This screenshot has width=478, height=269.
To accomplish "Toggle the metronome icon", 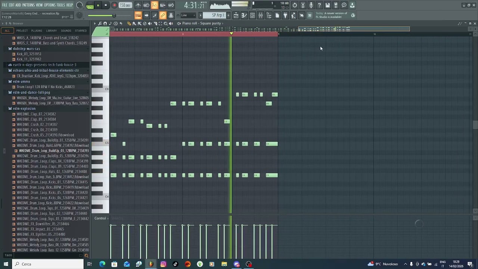I will [x=138, y=5].
